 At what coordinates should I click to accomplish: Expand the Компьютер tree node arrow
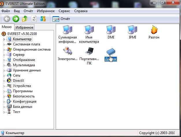(x=4, y=39)
